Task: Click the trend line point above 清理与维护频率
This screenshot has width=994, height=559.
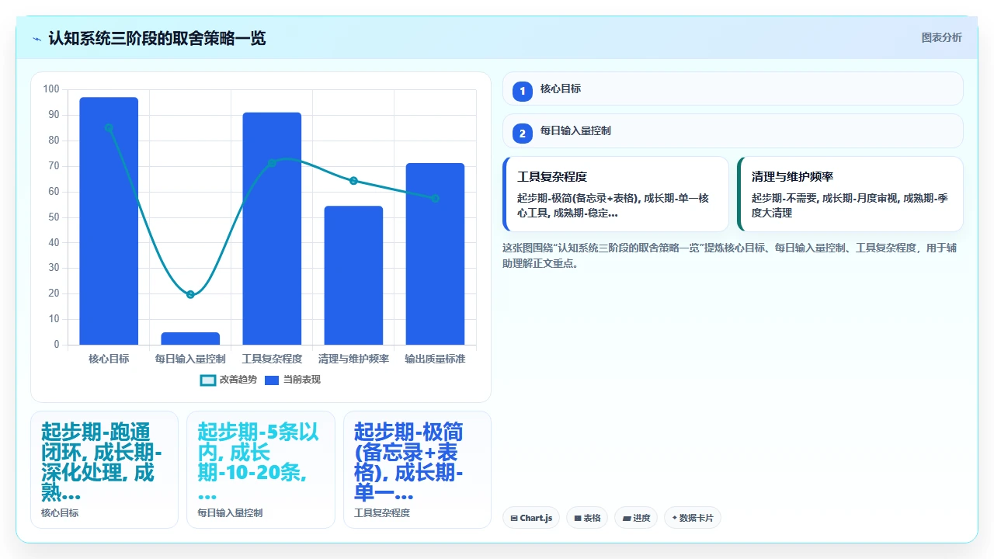Action: coord(353,181)
